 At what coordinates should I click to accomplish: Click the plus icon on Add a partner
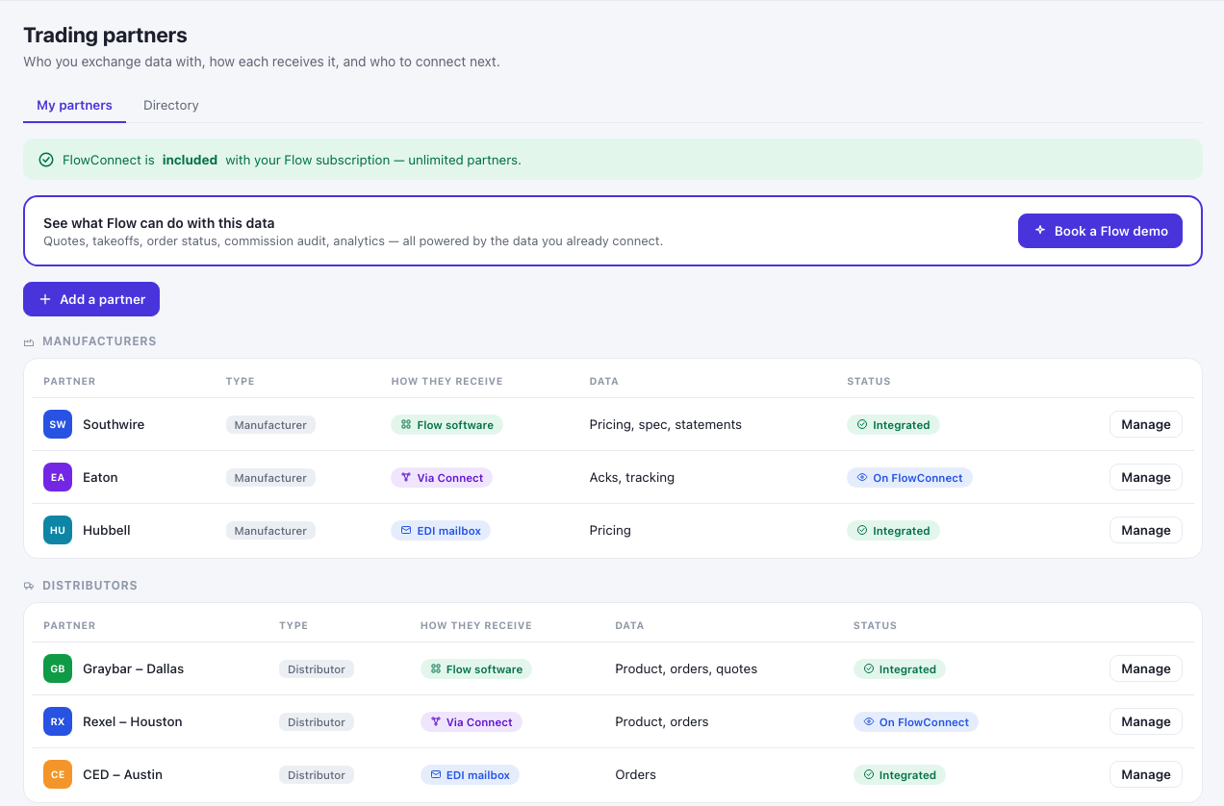coord(45,299)
